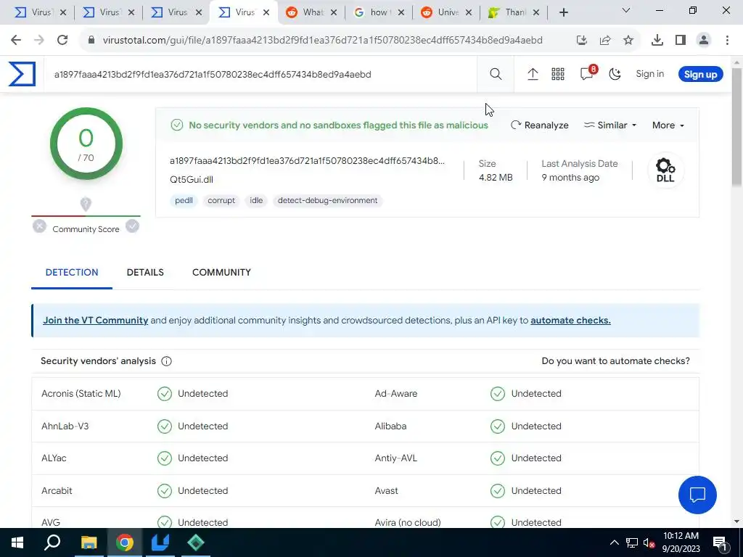Click Chrome icon in taskbar
The height and width of the screenshot is (557, 743).
pyautogui.click(x=125, y=542)
